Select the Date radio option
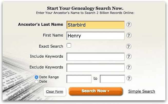This screenshot has width=168, height=104. click(36, 81)
